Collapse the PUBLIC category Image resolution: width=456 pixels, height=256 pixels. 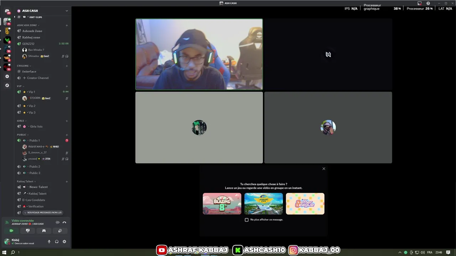click(22, 135)
